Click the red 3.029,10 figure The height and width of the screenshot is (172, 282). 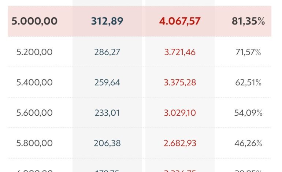pos(180,113)
